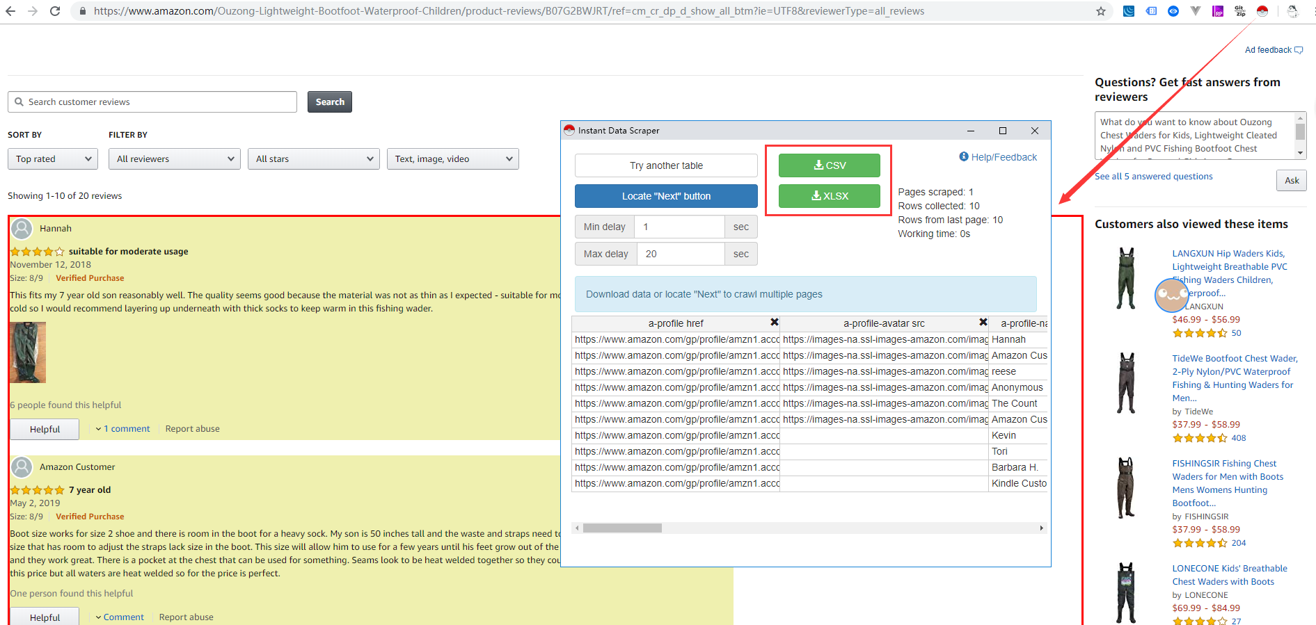This screenshot has width=1316, height=625.
Task: Open the blue tag extension icon
Action: pos(1151,11)
